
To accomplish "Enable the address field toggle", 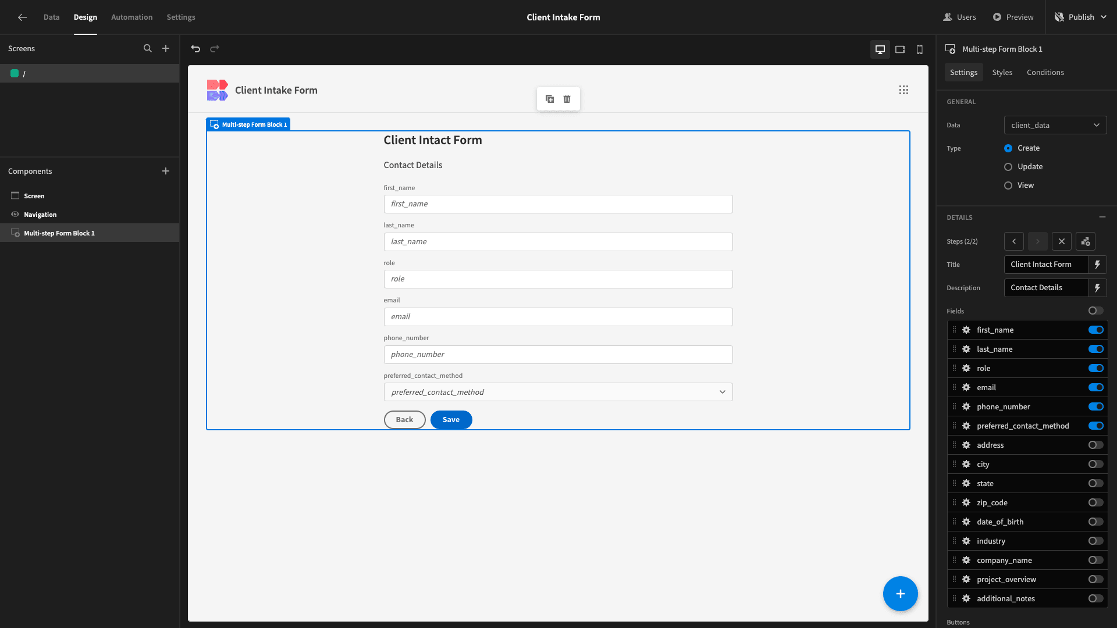I will [1095, 445].
